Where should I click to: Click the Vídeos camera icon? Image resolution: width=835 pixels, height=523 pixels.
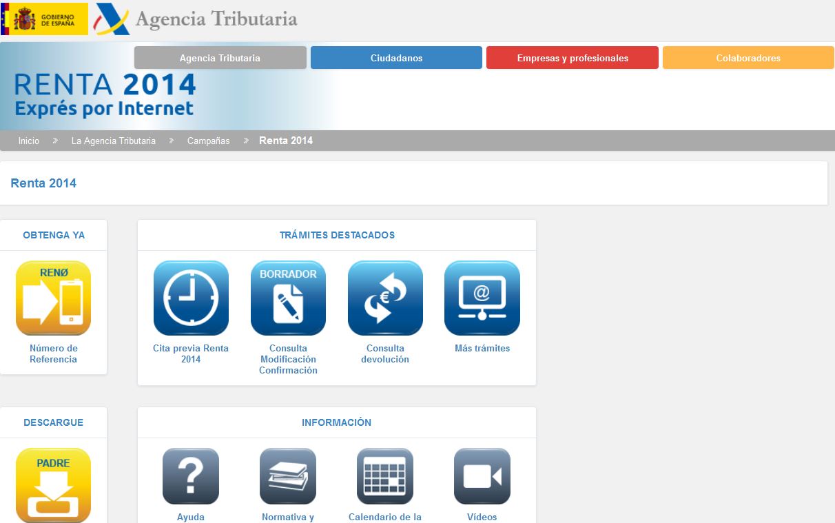coord(482,476)
